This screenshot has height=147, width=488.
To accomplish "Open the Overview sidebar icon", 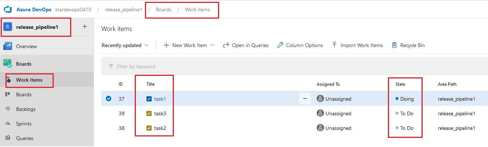I will coord(8,46).
